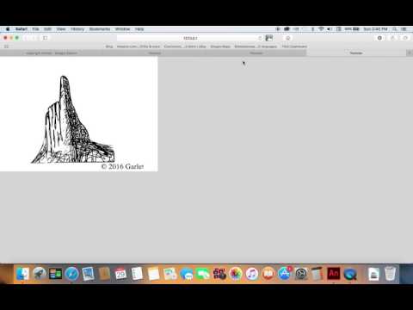Open first bookmark in favorites bar
Viewport: 413px width, 310px height.
pyautogui.click(x=109, y=46)
